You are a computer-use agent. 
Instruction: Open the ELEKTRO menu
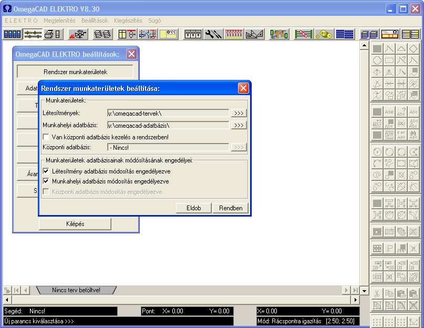(22, 20)
